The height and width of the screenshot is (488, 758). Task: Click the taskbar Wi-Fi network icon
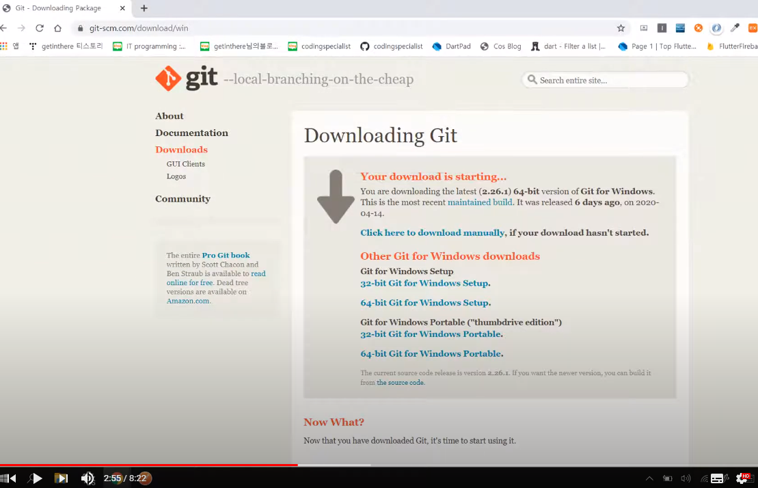(704, 478)
